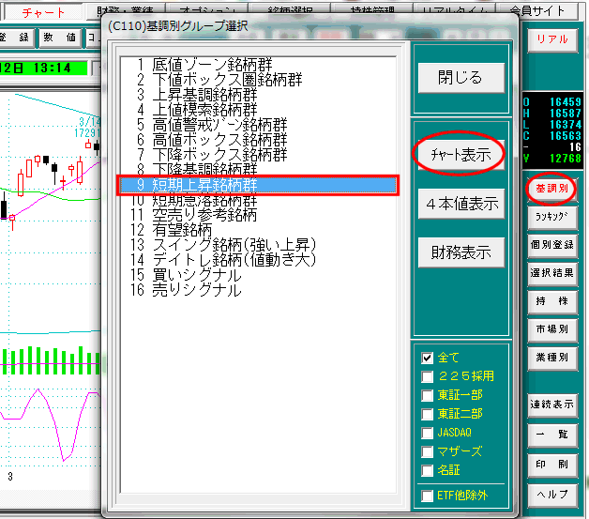Toggle the マザーズ checkbox
This screenshot has height=519, width=589.
coord(427,451)
